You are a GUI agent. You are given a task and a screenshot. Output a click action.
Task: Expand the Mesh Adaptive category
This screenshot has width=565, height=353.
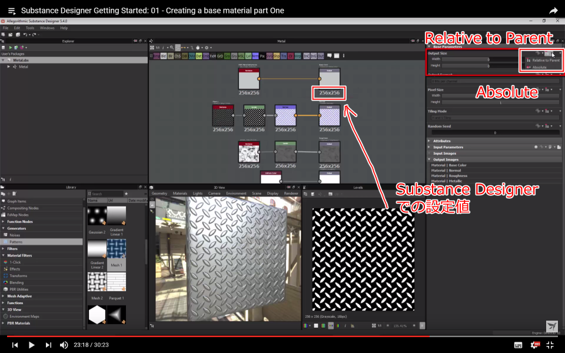pyautogui.click(x=4, y=296)
